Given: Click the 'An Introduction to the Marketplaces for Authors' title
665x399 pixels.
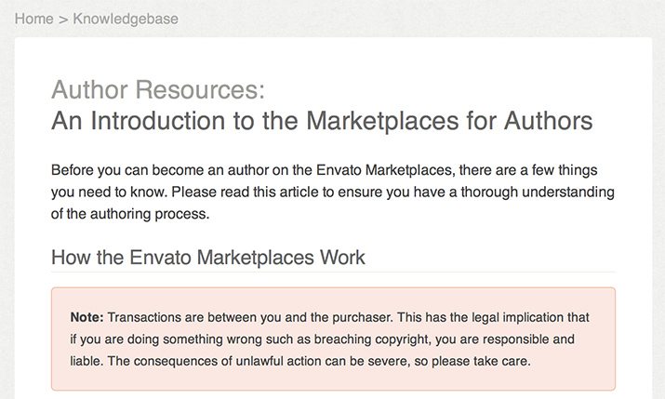Looking at the screenshot, I should (322, 120).
